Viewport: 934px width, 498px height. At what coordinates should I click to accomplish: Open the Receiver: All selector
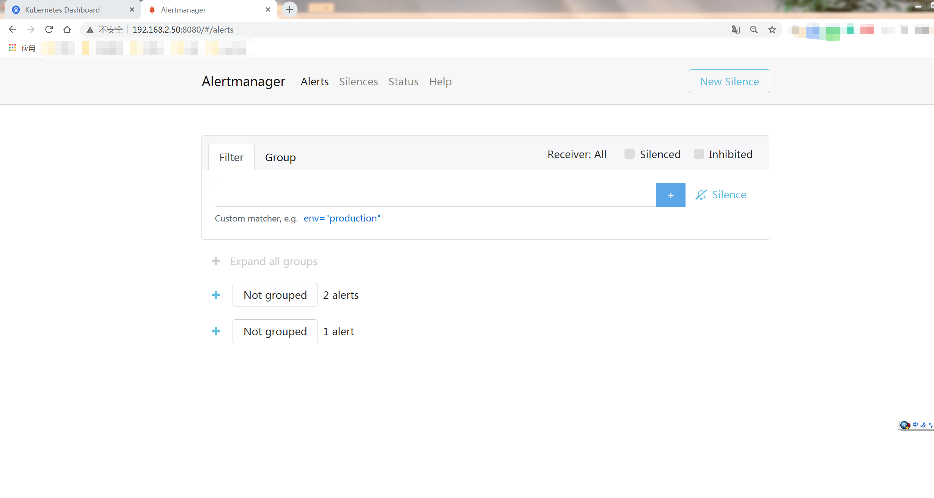[x=577, y=154]
